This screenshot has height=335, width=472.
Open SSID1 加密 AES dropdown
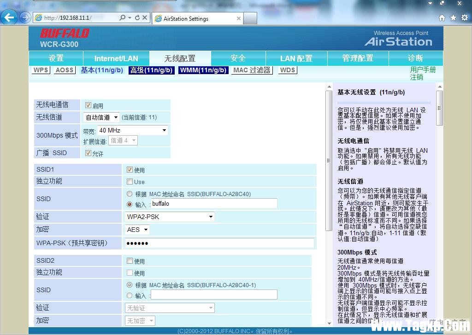coord(137,230)
